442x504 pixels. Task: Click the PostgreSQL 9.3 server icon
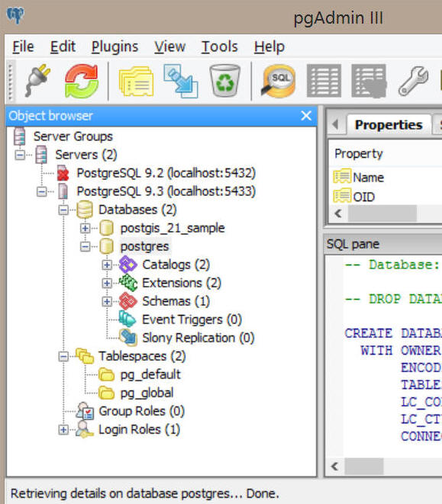pos(63,191)
